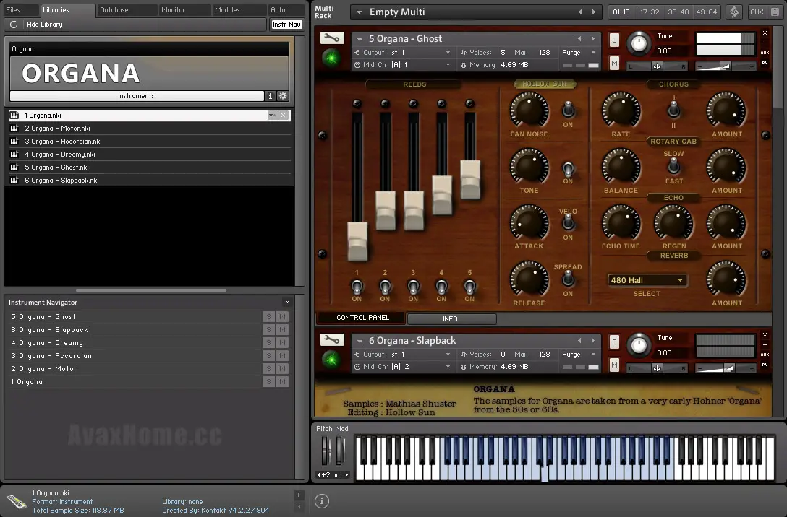Viewport: 787px width, 517px height.
Task: Open Midi Ch dropdown of 5 Organa - Ghost
Action: pos(402,65)
